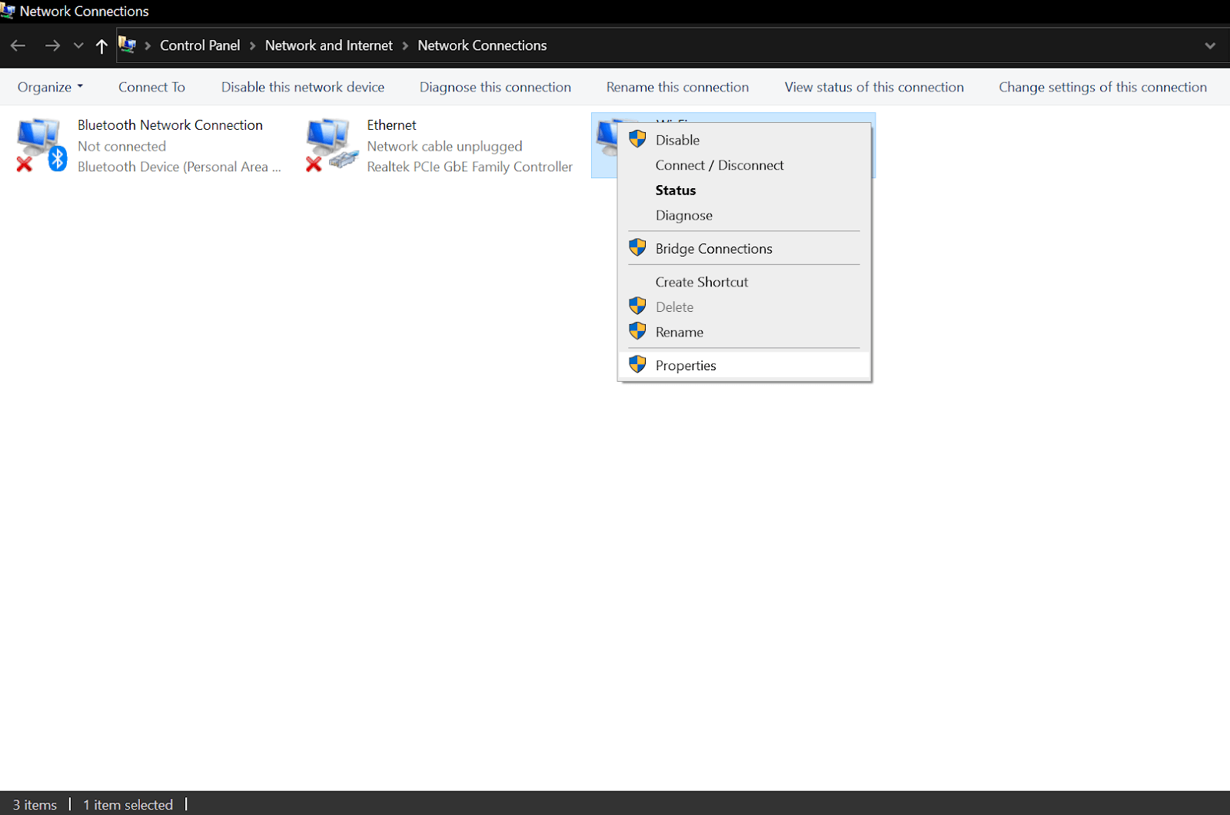Open the Organize dropdown

point(49,87)
